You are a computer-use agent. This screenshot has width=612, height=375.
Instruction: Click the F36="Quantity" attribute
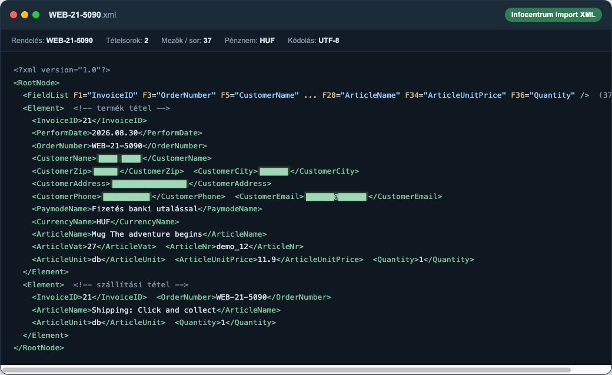click(543, 95)
